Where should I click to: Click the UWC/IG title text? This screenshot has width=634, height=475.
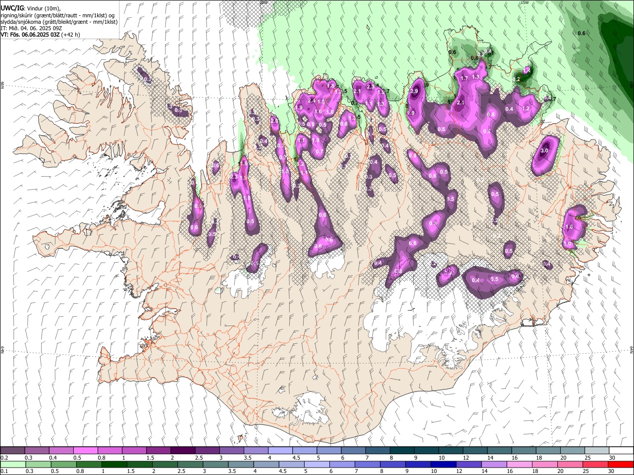click(x=11, y=8)
